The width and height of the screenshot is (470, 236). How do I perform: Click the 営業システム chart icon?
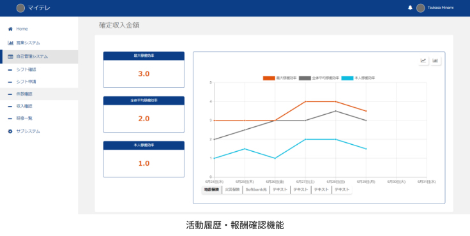click(x=10, y=43)
